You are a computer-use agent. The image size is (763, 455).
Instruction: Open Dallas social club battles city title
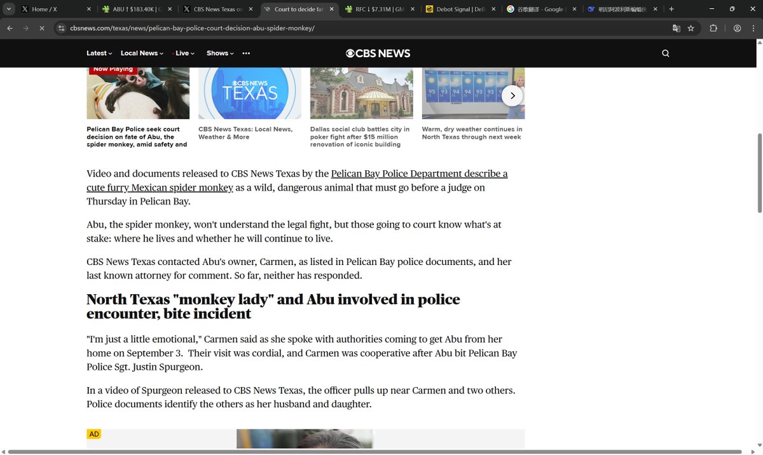pyautogui.click(x=360, y=137)
